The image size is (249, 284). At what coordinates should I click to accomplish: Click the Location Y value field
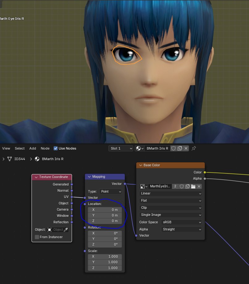pos(105,215)
